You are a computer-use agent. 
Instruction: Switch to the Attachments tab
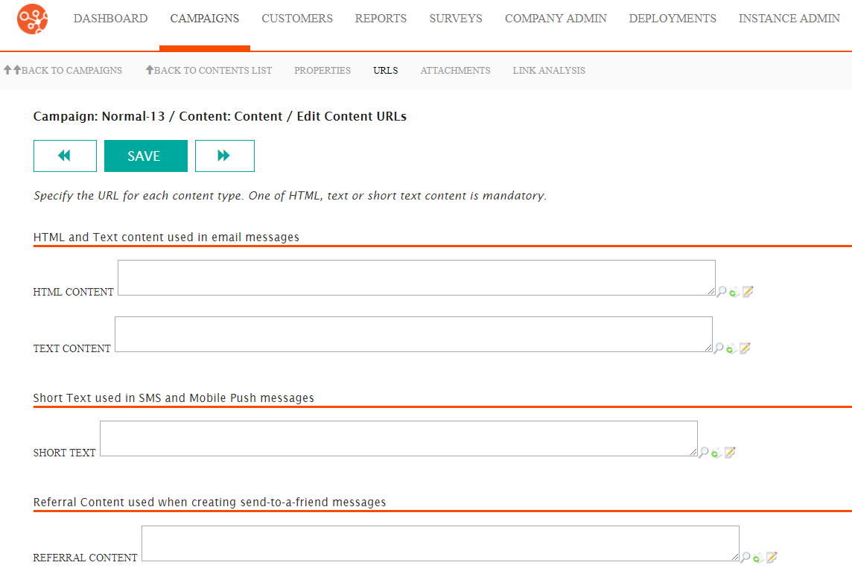point(455,70)
